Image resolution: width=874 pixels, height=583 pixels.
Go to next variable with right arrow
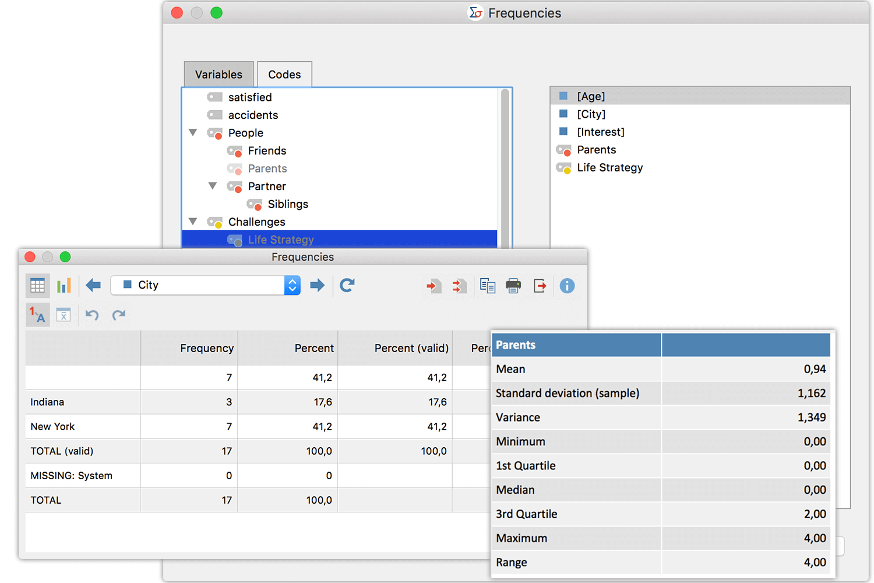[317, 285]
